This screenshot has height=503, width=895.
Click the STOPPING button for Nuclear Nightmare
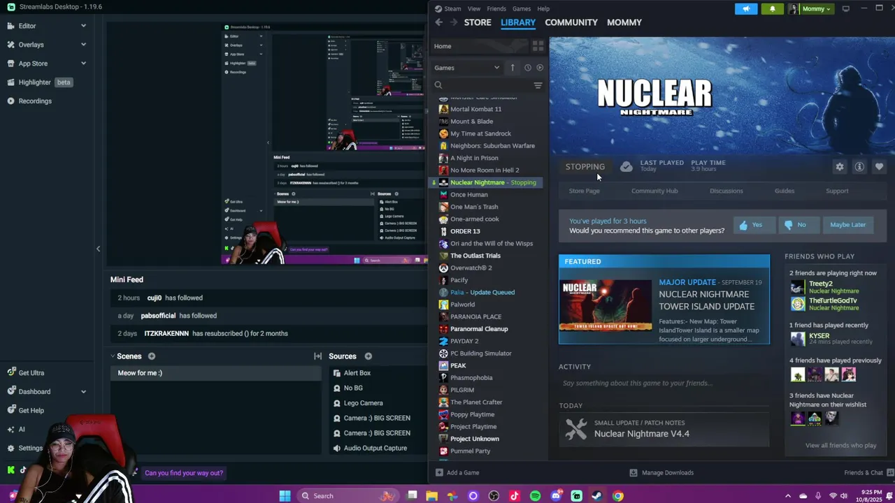585,167
